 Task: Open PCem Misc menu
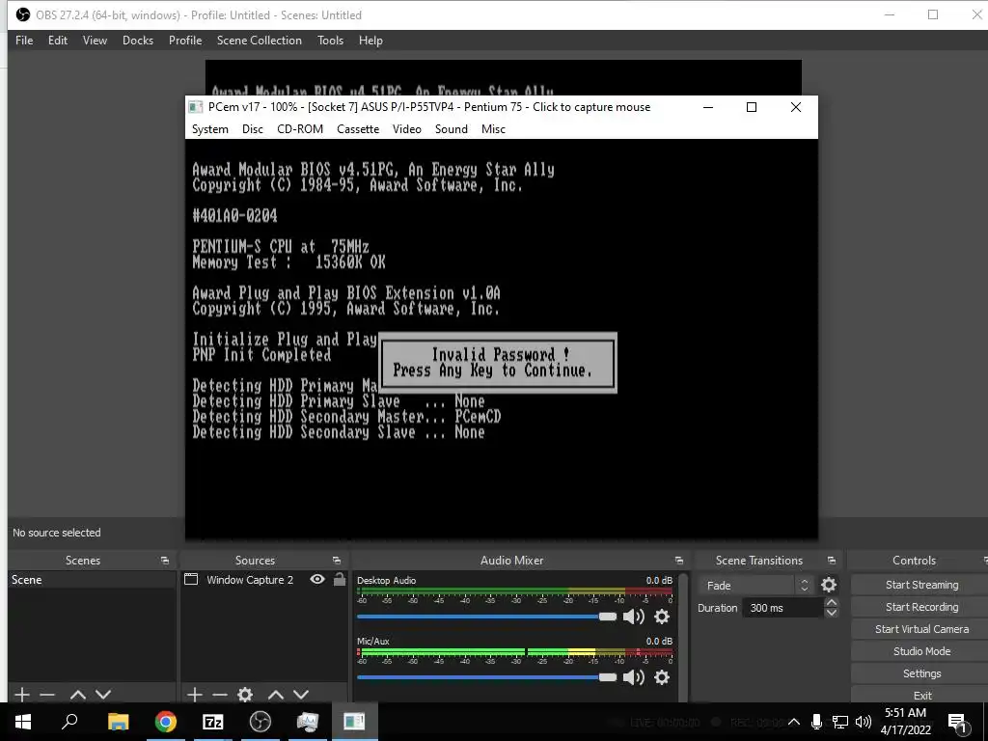tap(493, 129)
